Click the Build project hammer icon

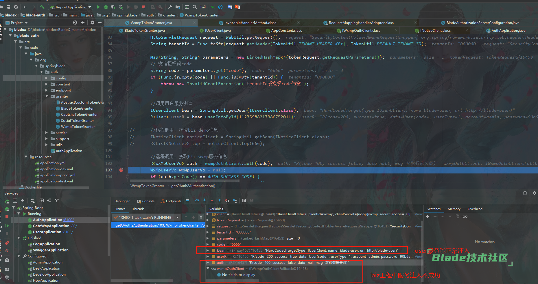pyautogui.click(x=43, y=7)
